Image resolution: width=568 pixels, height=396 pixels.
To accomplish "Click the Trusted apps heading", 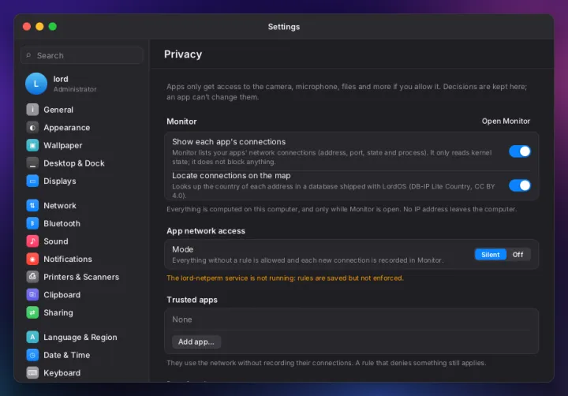I will click(x=192, y=300).
